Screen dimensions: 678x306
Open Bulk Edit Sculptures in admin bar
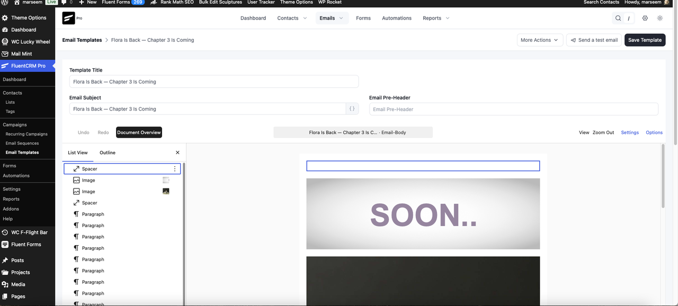220,2
